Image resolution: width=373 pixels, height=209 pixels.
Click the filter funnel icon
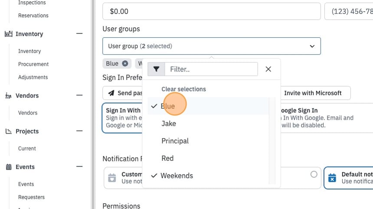coord(156,69)
